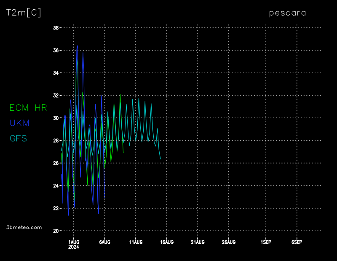
Task: Select the 26AUG date tick
Action: pos(229,242)
